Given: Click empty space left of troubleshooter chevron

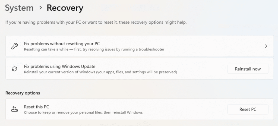Looking at the screenshot, I should tap(217, 46).
